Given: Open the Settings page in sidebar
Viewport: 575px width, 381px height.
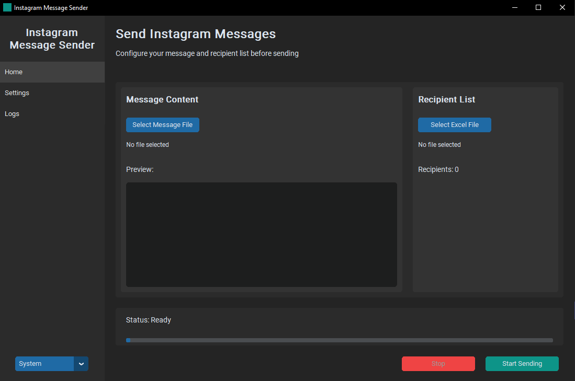Looking at the screenshot, I should coord(52,93).
